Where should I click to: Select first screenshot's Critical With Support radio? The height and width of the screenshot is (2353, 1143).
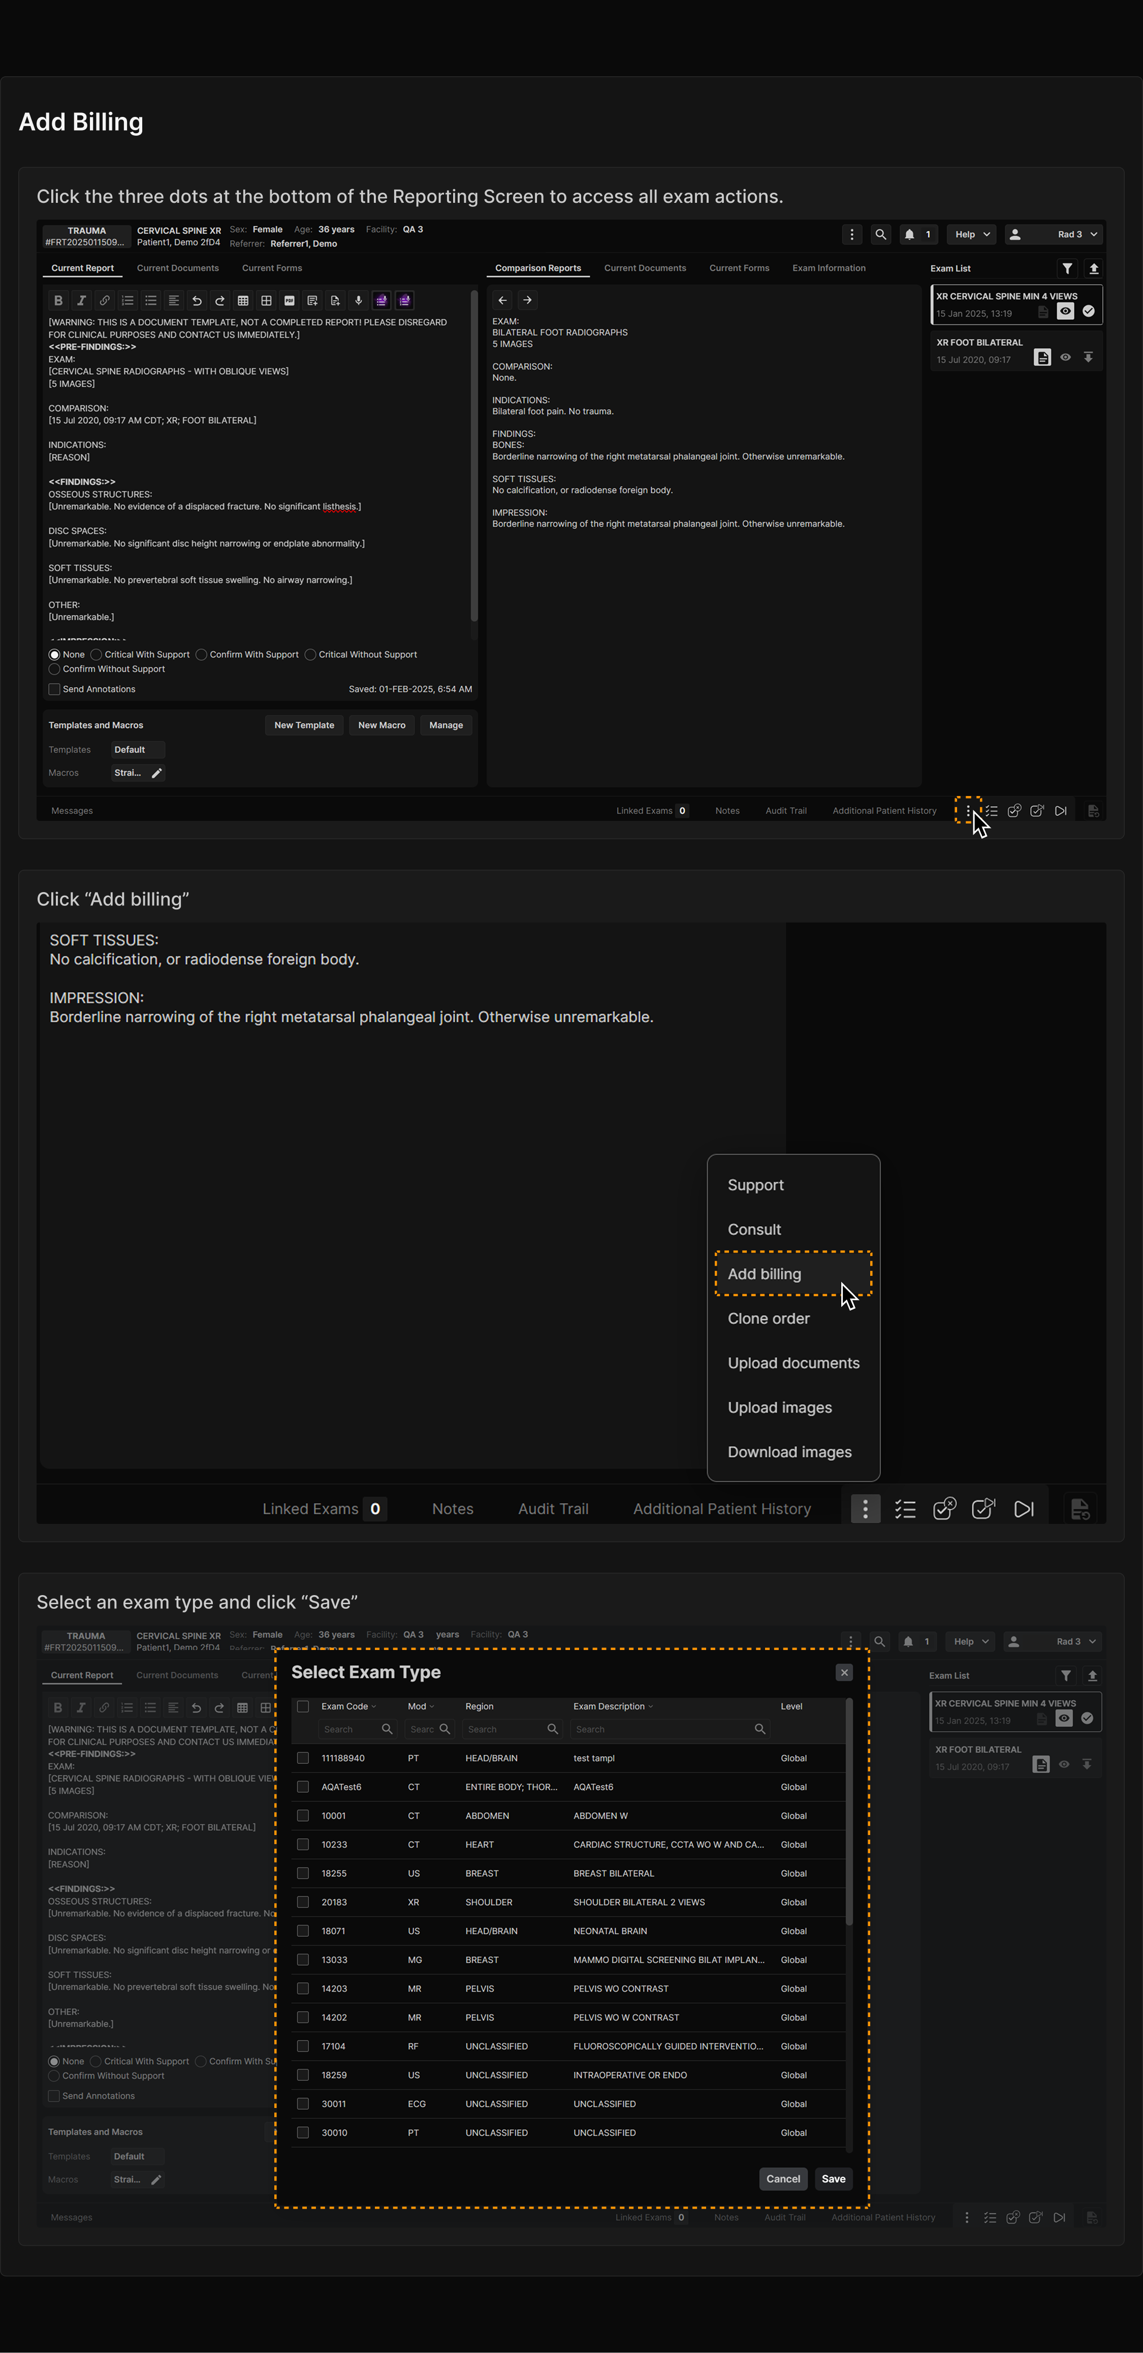[x=96, y=655]
